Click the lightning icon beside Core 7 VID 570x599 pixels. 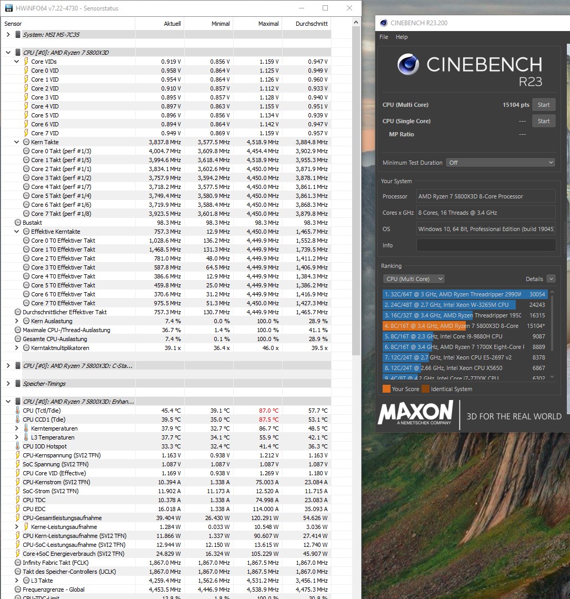(26, 133)
